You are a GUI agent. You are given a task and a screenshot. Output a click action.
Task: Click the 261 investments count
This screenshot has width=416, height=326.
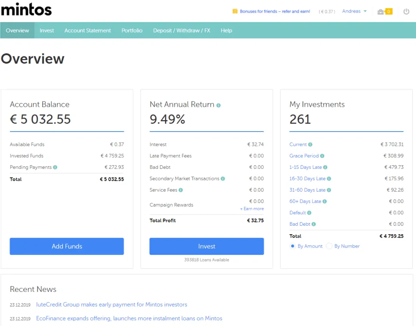click(300, 119)
